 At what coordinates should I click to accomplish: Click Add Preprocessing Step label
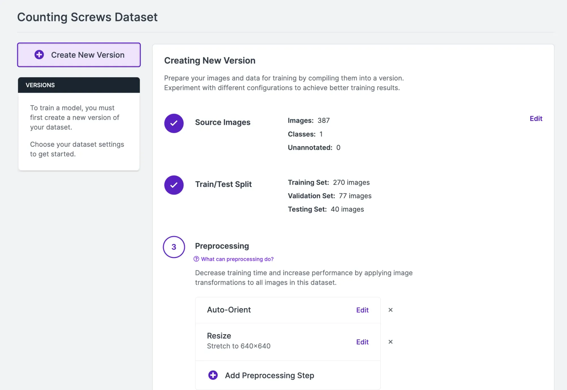(x=269, y=375)
